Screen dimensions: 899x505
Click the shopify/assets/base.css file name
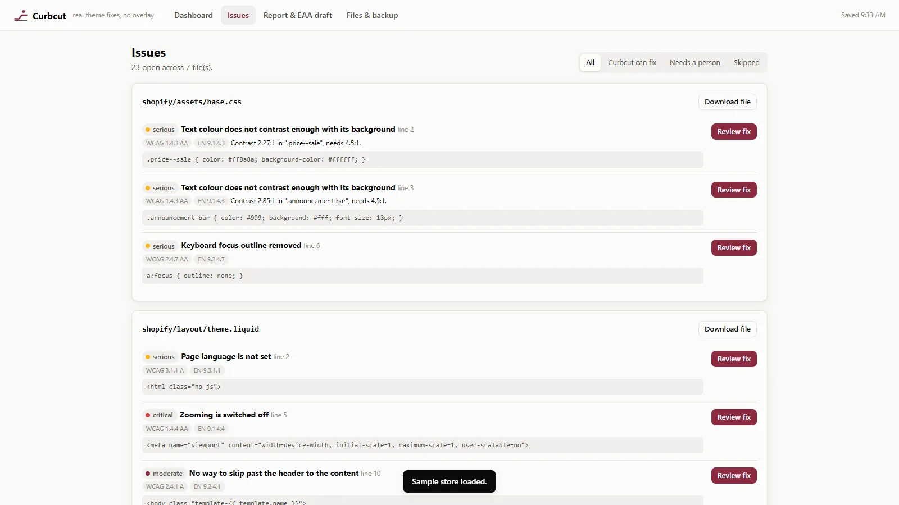click(x=192, y=102)
